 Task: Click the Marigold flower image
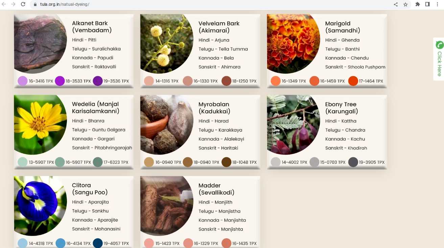(294, 44)
